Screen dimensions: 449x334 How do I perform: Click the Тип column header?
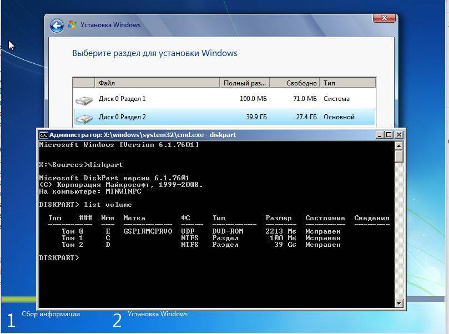(347, 83)
